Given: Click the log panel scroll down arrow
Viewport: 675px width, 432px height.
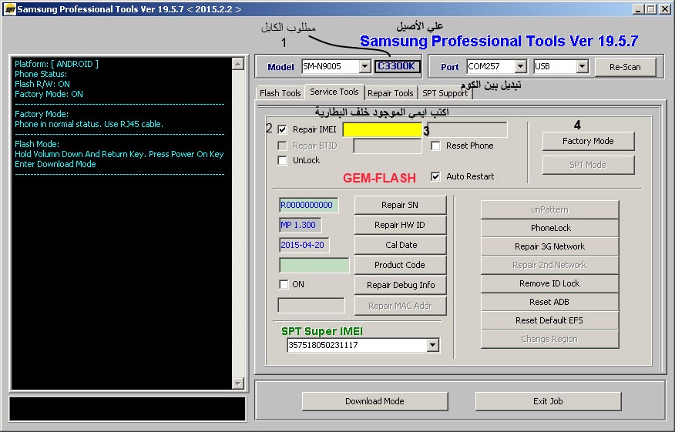Looking at the screenshot, I should (237, 383).
